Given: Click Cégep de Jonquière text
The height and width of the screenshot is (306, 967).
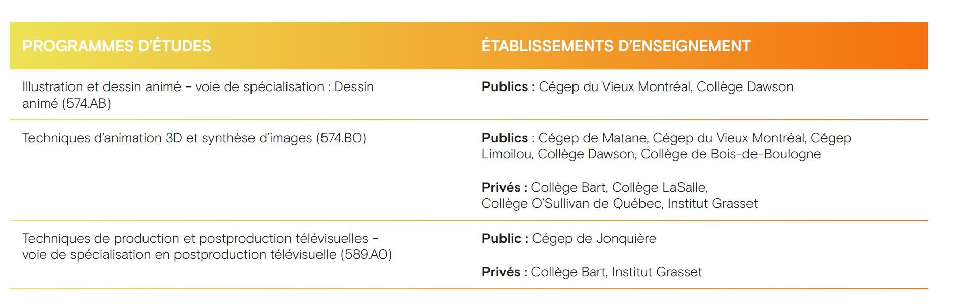Looking at the screenshot, I should tap(594, 239).
